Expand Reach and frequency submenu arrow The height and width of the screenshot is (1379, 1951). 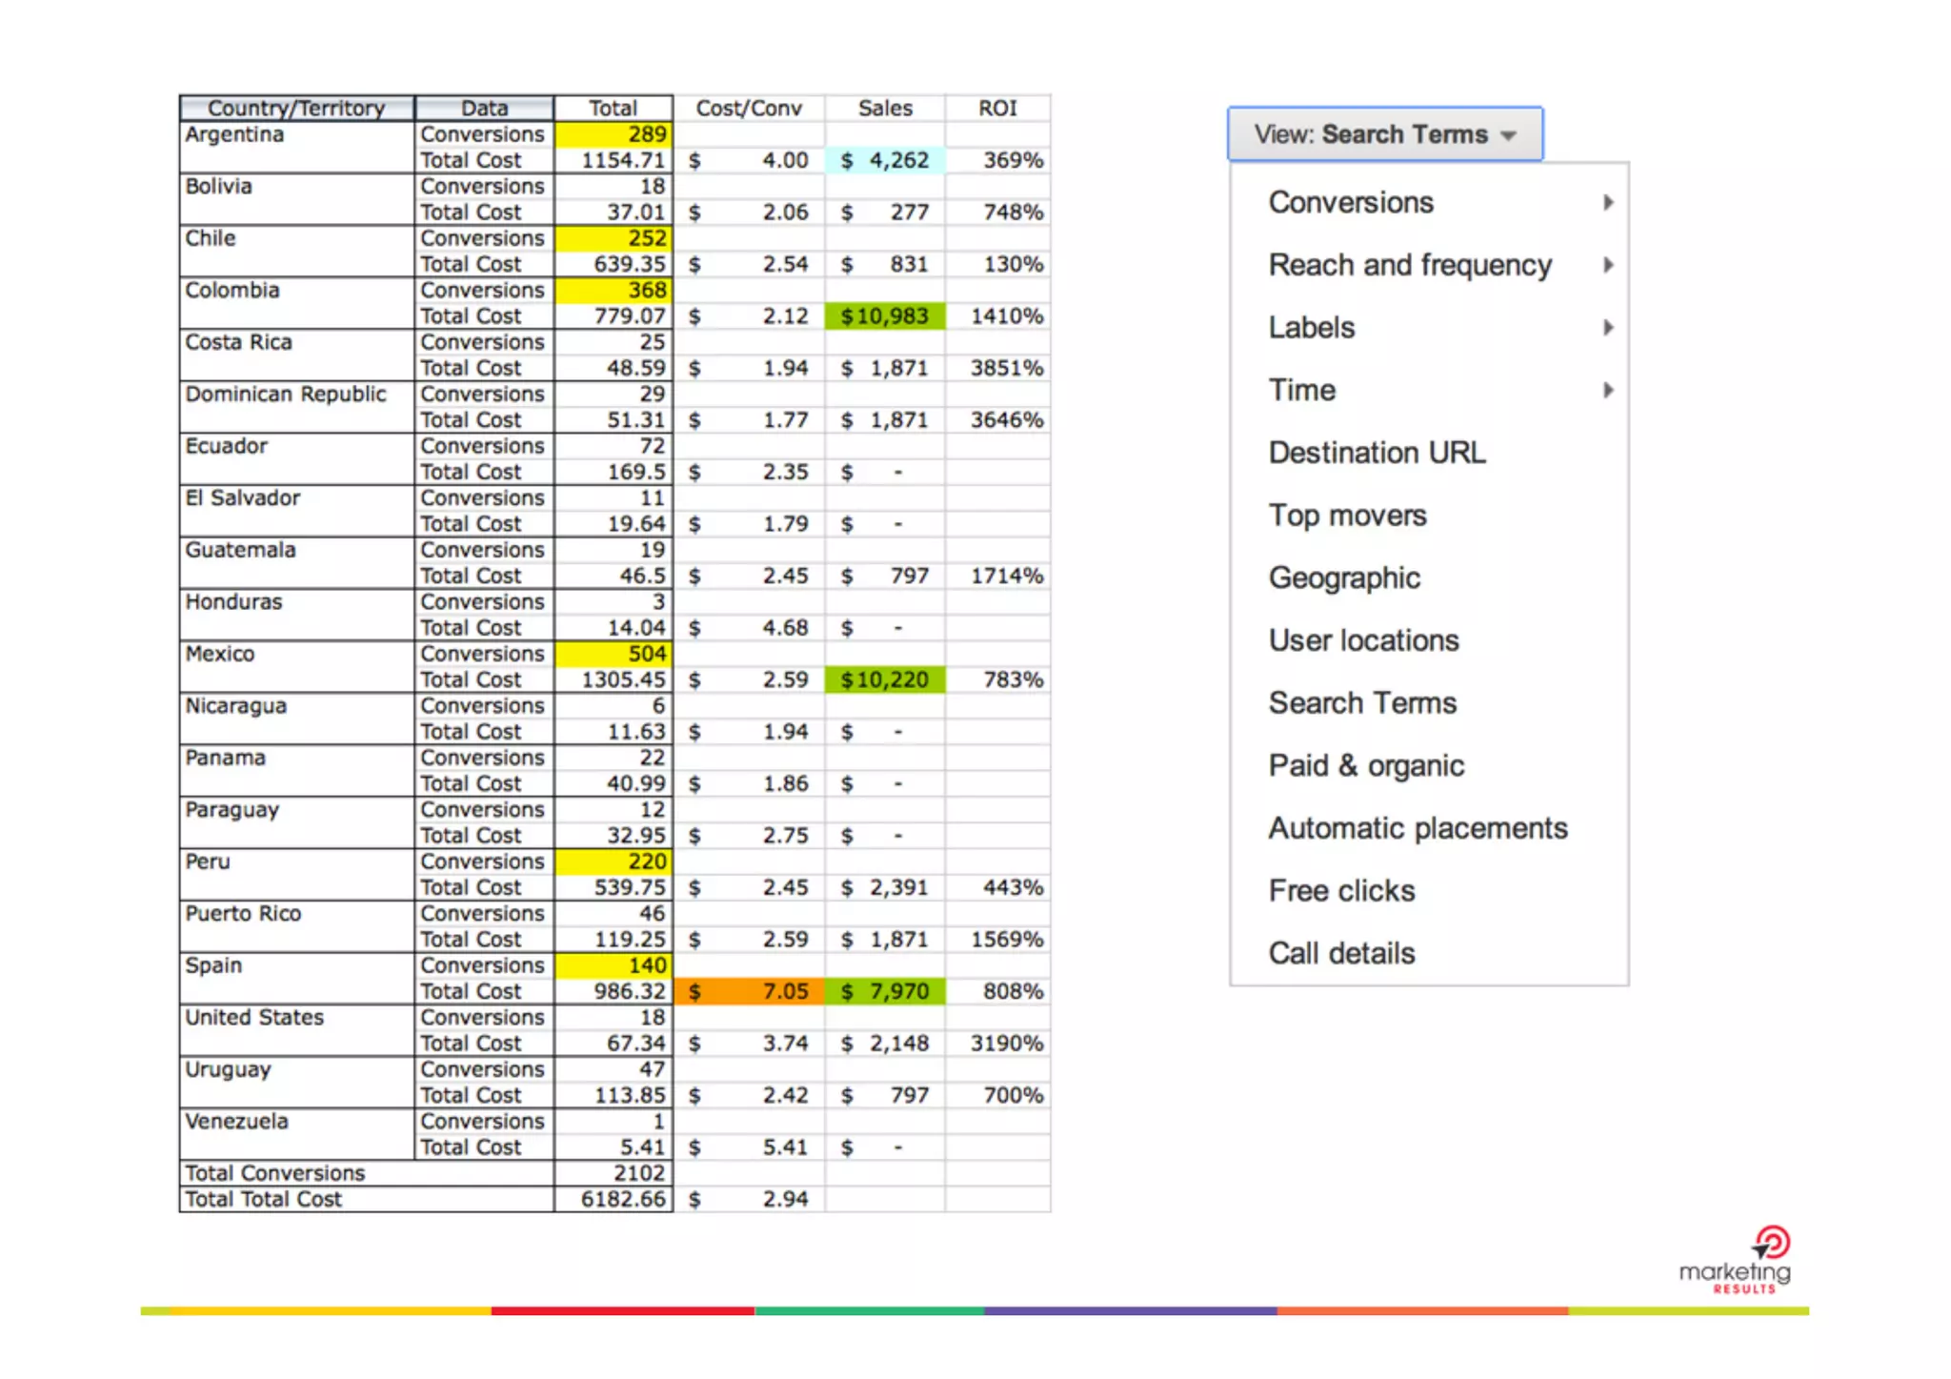tap(1608, 265)
